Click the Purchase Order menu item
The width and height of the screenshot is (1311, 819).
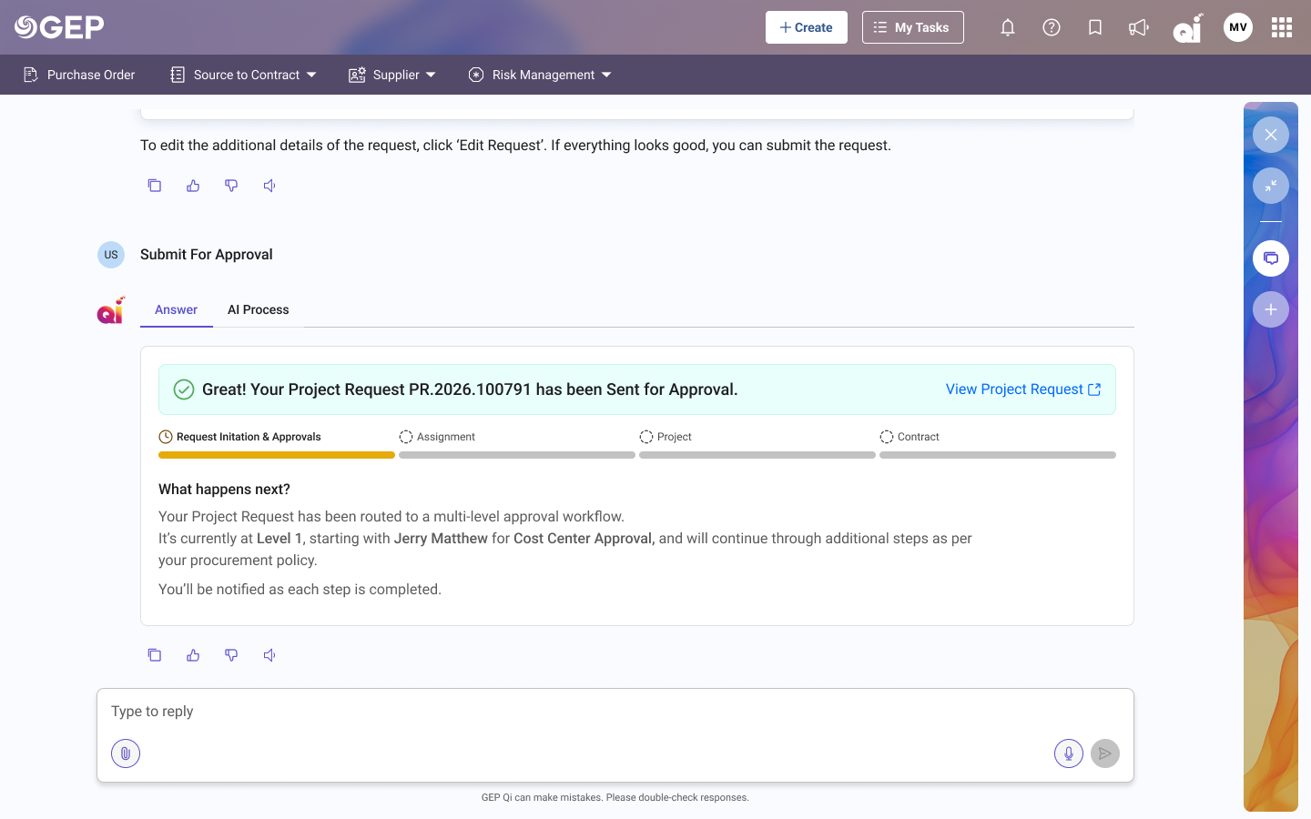point(79,75)
